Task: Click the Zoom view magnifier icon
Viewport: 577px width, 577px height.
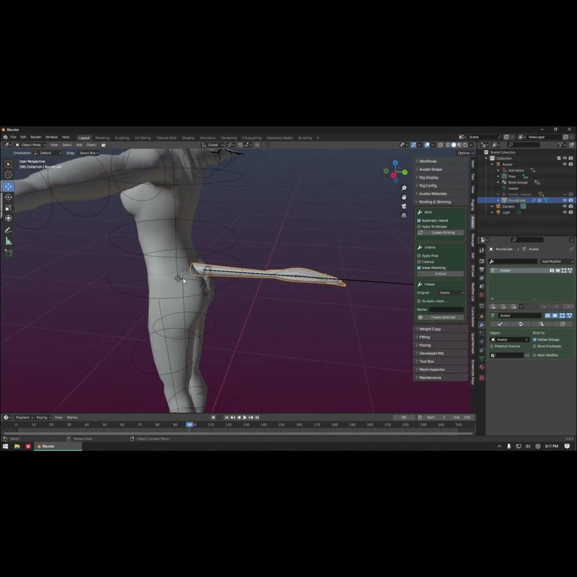Action: (x=404, y=188)
